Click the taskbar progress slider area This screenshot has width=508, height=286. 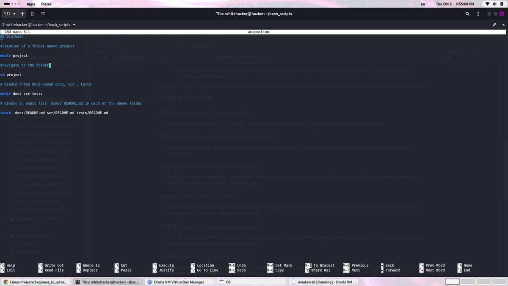pyautogui.click(x=452, y=281)
